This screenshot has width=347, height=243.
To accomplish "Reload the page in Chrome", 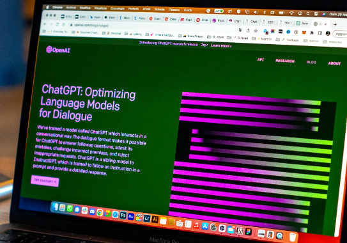I will (x=58, y=24).
